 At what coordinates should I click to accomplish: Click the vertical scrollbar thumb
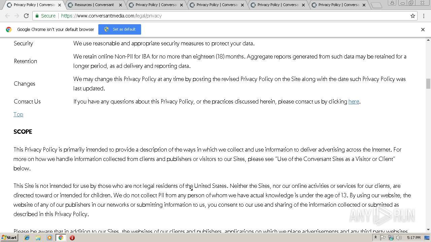(428, 84)
